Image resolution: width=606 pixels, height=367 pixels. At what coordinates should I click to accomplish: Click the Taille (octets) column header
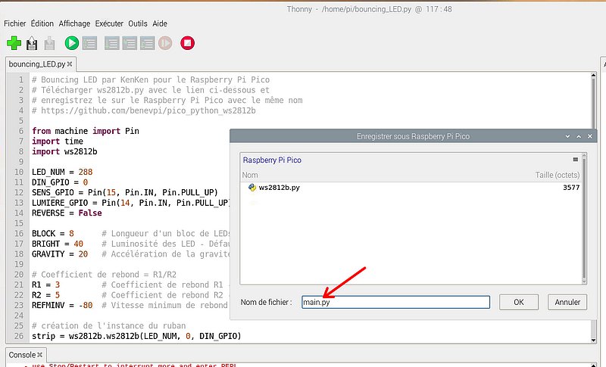click(558, 175)
